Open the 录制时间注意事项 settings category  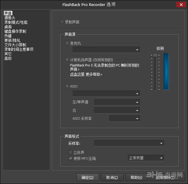19,49
